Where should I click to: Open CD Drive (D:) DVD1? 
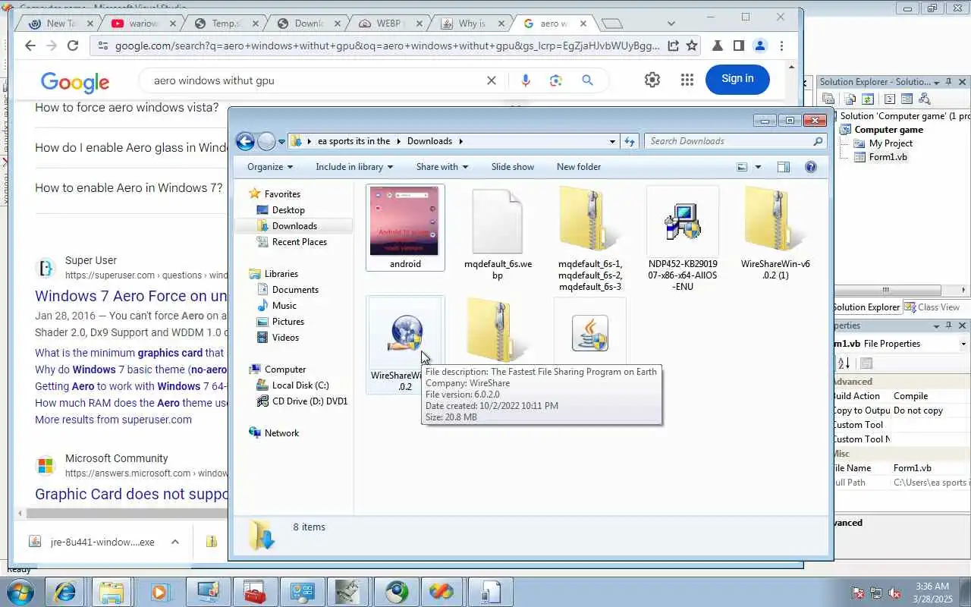click(x=310, y=401)
